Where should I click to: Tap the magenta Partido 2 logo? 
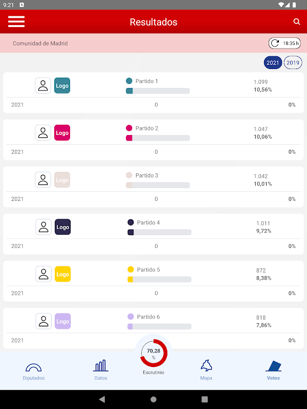click(x=62, y=133)
